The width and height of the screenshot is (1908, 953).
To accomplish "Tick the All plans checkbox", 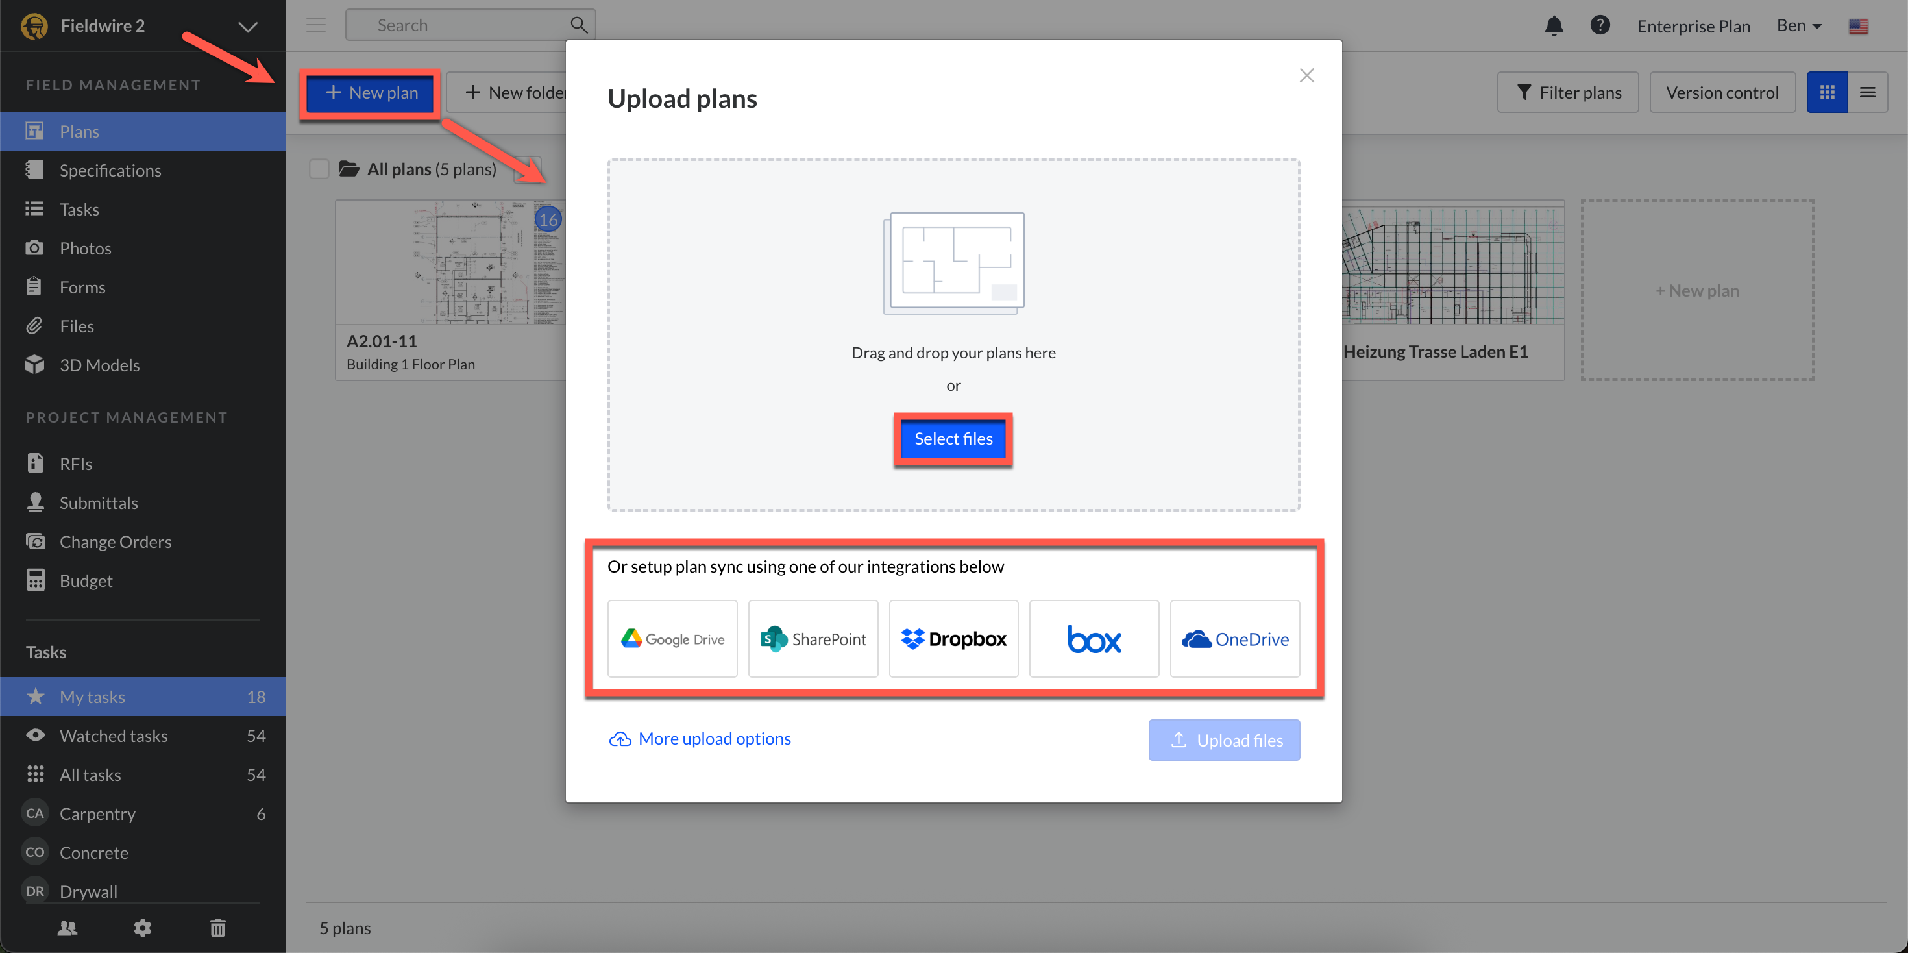I will click(x=319, y=169).
